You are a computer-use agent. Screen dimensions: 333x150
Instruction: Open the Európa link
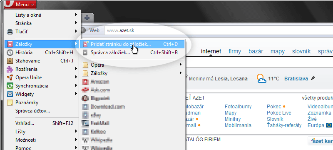[316, 125]
